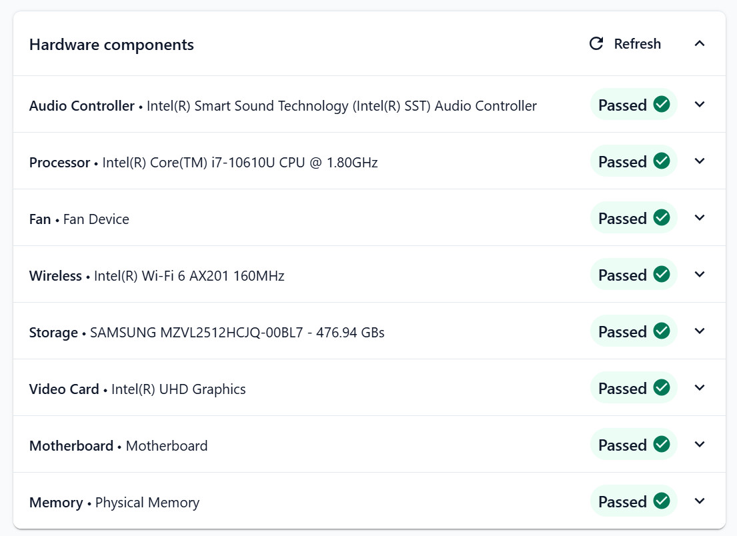Expand the Video Card row chevron
The width and height of the screenshot is (737, 536).
point(699,388)
